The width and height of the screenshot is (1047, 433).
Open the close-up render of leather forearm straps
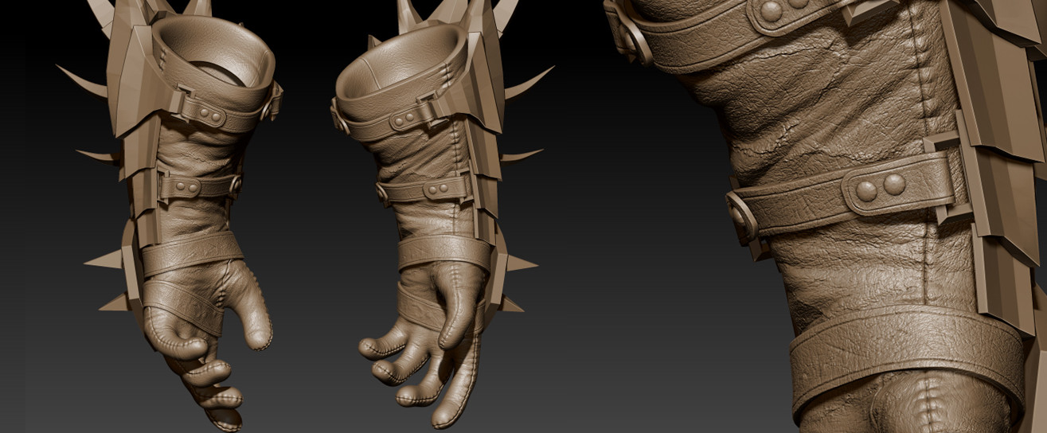[x=825, y=216]
